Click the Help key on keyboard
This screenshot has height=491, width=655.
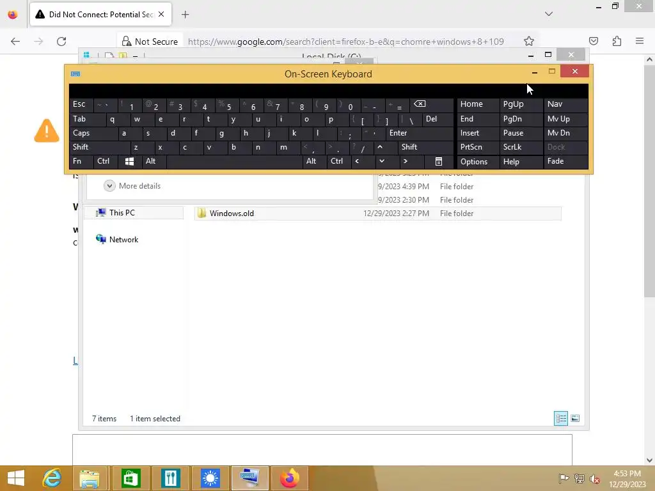521,162
